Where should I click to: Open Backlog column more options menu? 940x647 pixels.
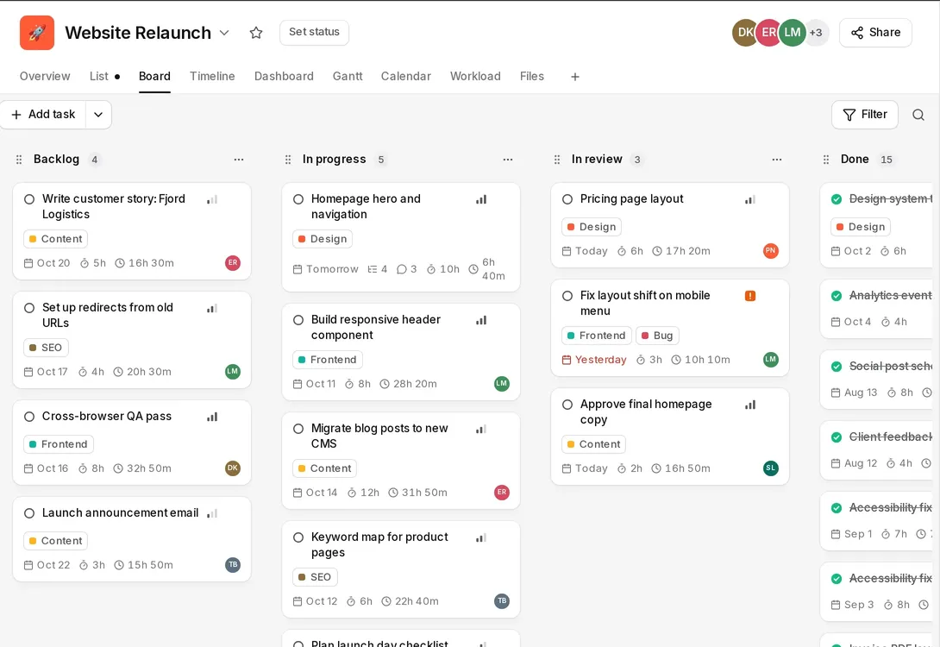[239, 160]
